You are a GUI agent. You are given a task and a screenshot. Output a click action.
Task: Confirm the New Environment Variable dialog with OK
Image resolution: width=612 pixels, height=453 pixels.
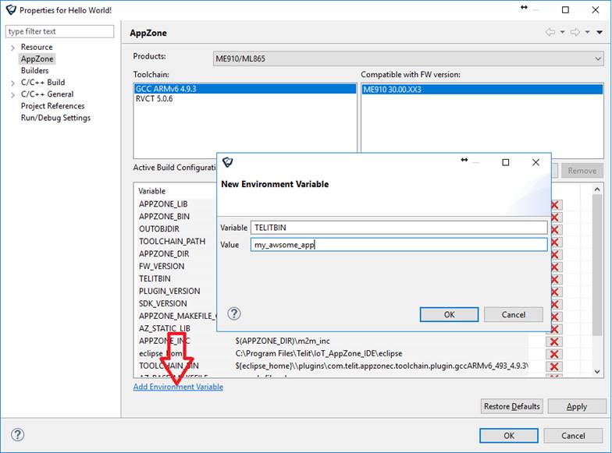point(450,315)
